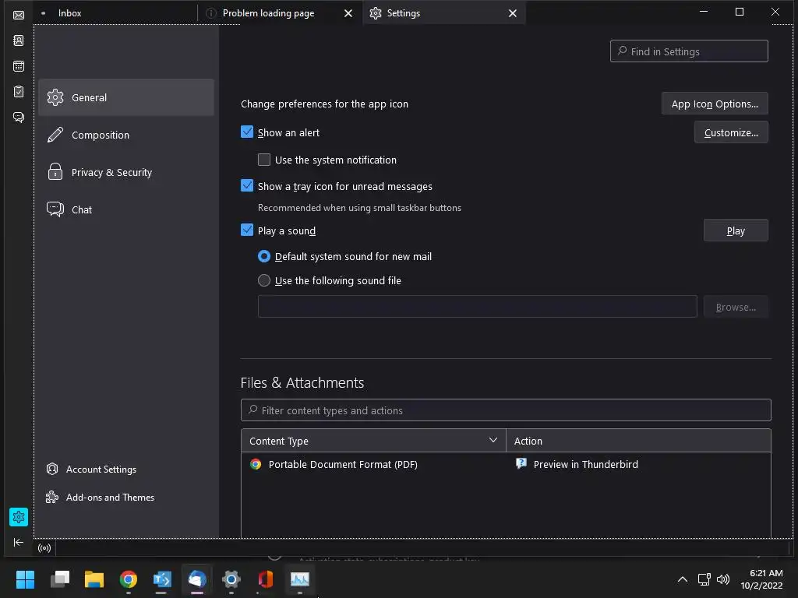This screenshot has width=798, height=598.
Task: Open the Windows Start menu
Action: click(25, 579)
